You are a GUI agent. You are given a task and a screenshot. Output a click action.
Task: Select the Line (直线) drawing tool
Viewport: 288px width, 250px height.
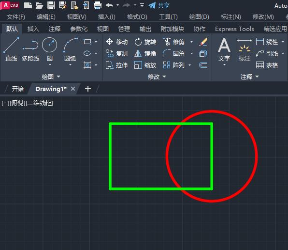pyautogui.click(x=11, y=49)
